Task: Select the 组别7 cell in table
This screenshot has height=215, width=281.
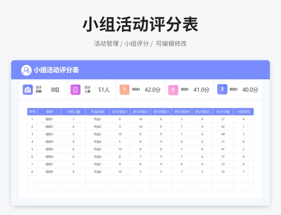Action: point(49,164)
